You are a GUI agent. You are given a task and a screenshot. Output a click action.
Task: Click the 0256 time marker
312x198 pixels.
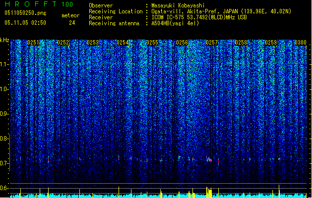click(x=182, y=43)
